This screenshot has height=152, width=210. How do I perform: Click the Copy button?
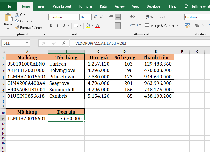(24, 21)
